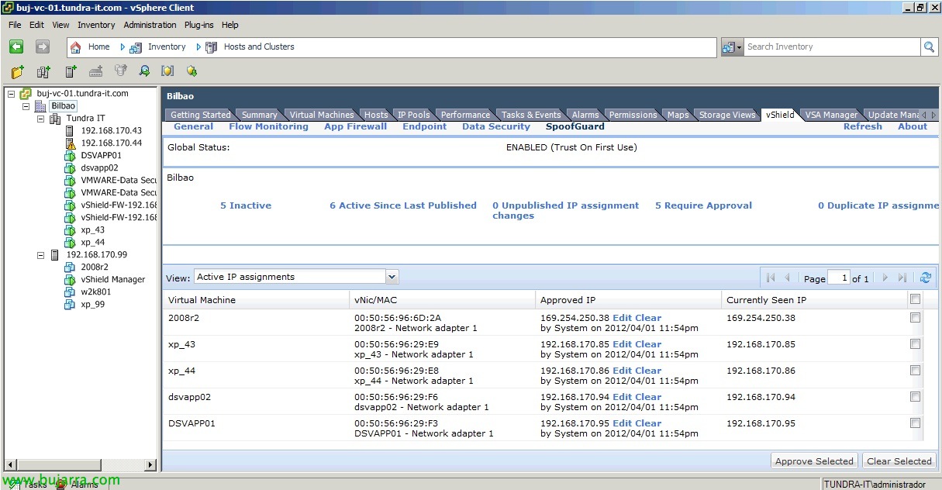Click the bracketed shield toolbar icon
This screenshot has width=942, height=490.
tap(167, 71)
